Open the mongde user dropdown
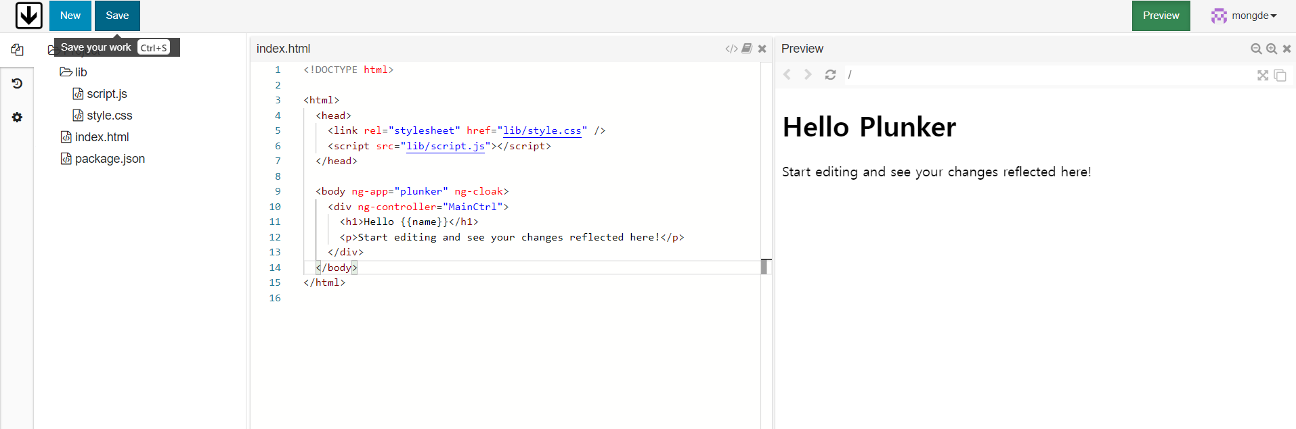Screen dimensions: 1296x429 click(x=1244, y=16)
